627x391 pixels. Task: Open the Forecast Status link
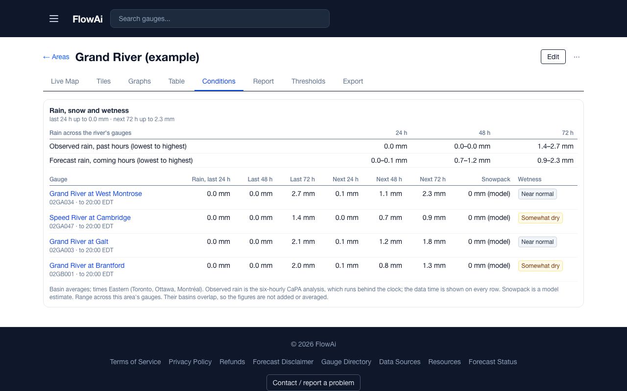pos(493,362)
